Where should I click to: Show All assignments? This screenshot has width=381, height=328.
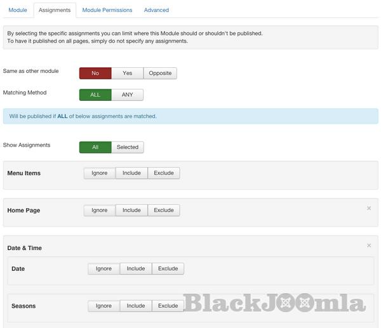[95, 147]
